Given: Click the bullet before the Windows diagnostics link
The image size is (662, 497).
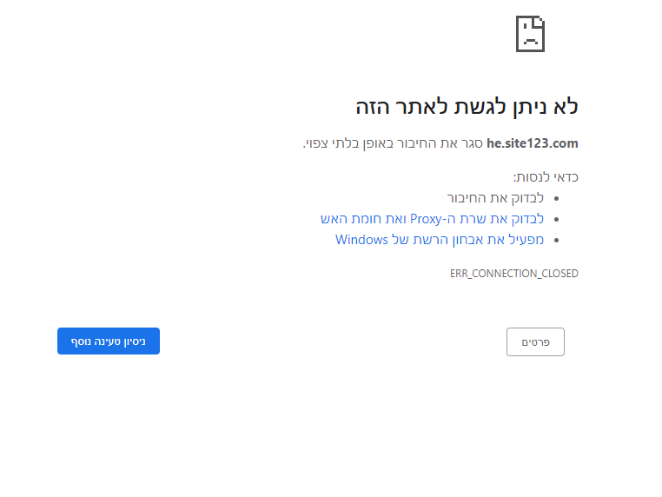Looking at the screenshot, I should [556, 240].
